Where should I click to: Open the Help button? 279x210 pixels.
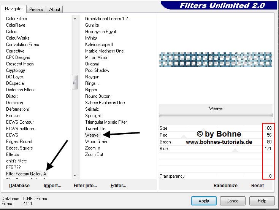pyautogui.click(x=262, y=201)
